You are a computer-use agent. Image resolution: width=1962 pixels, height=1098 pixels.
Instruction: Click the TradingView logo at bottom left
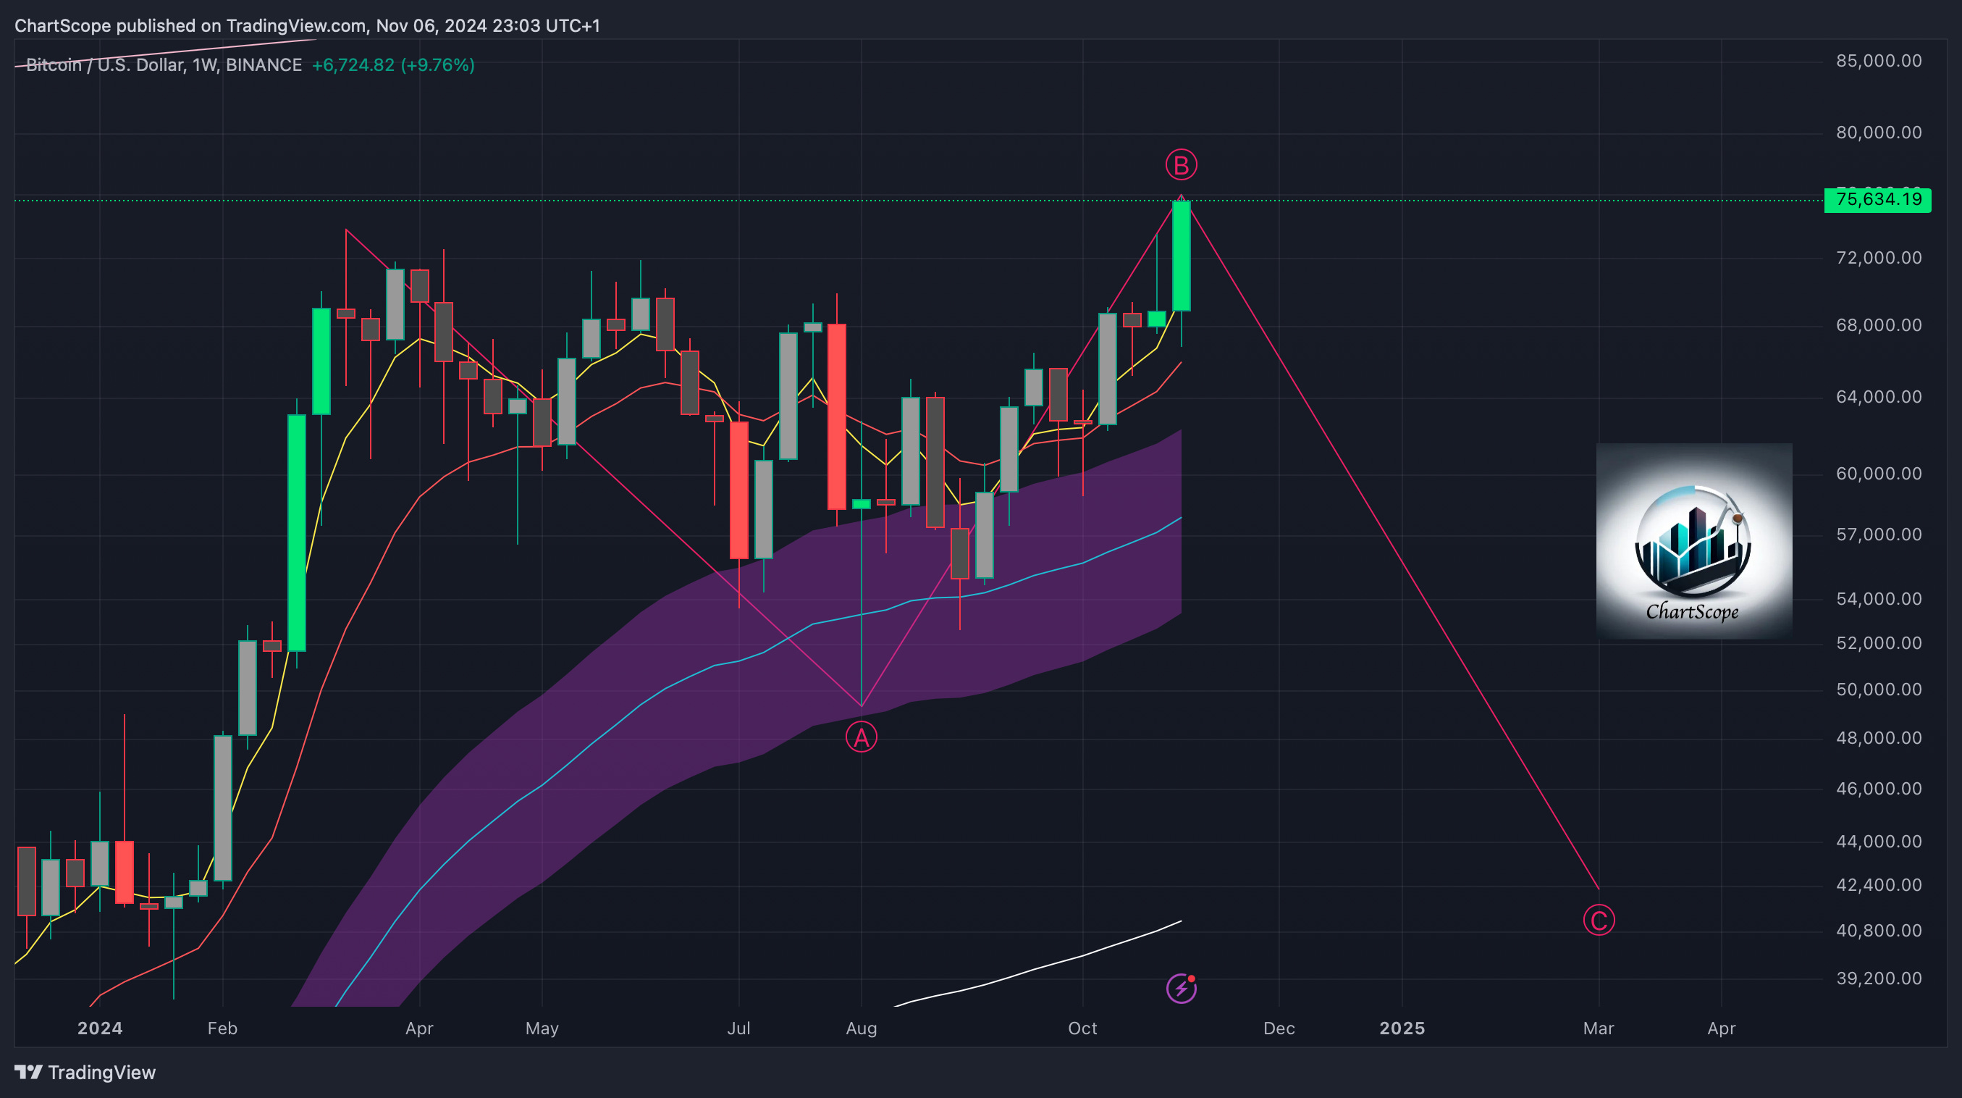coord(85,1072)
